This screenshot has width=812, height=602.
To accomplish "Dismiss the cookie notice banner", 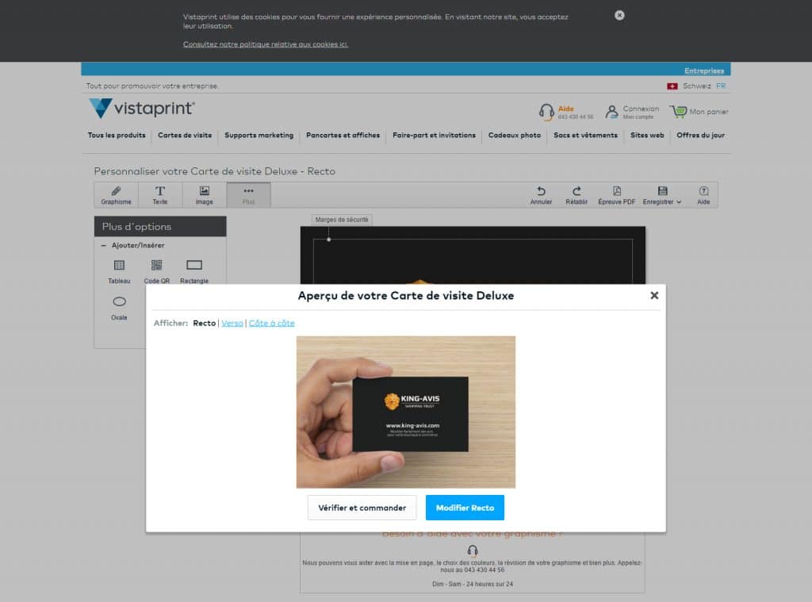I will 619,16.
